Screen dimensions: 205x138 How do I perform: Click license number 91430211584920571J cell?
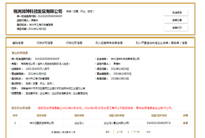click(159, 123)
